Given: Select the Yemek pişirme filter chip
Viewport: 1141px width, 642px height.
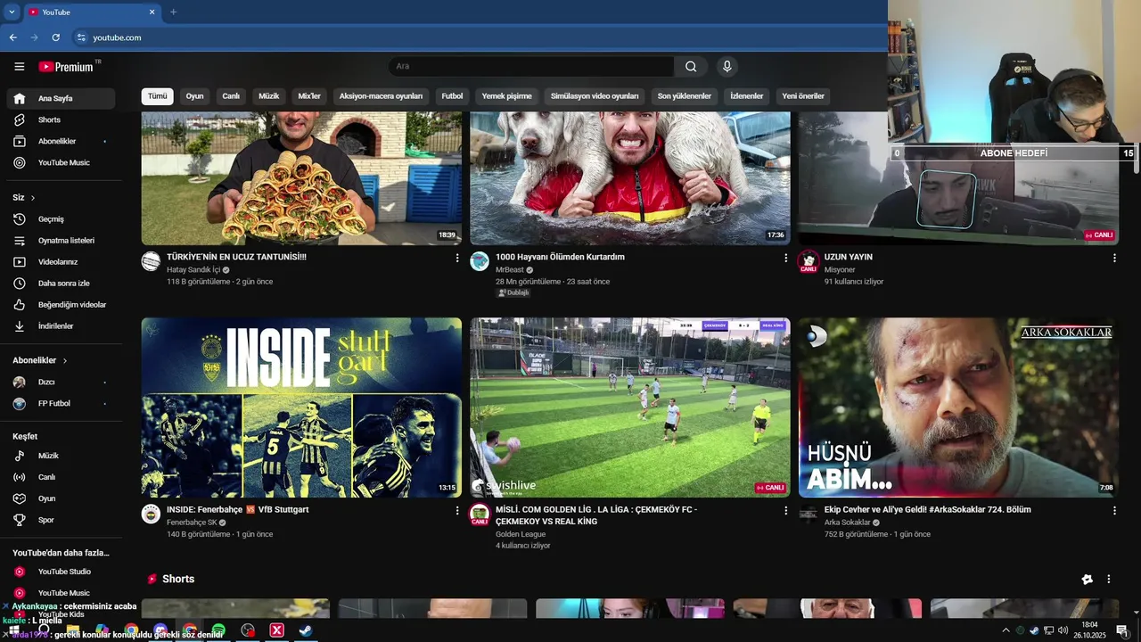Looking at the screenshot, I should 507,96.
